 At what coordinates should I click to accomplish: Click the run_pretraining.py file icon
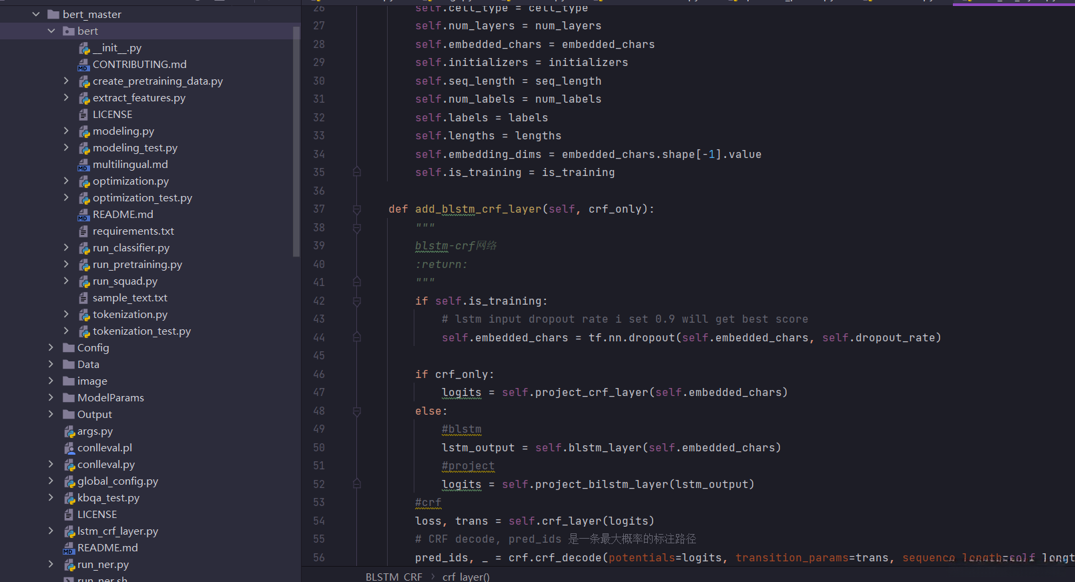point(84,265)
